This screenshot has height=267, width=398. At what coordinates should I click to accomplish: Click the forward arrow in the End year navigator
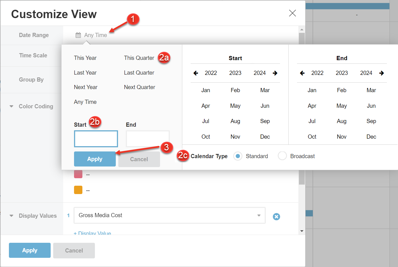(x=382, y=73)
